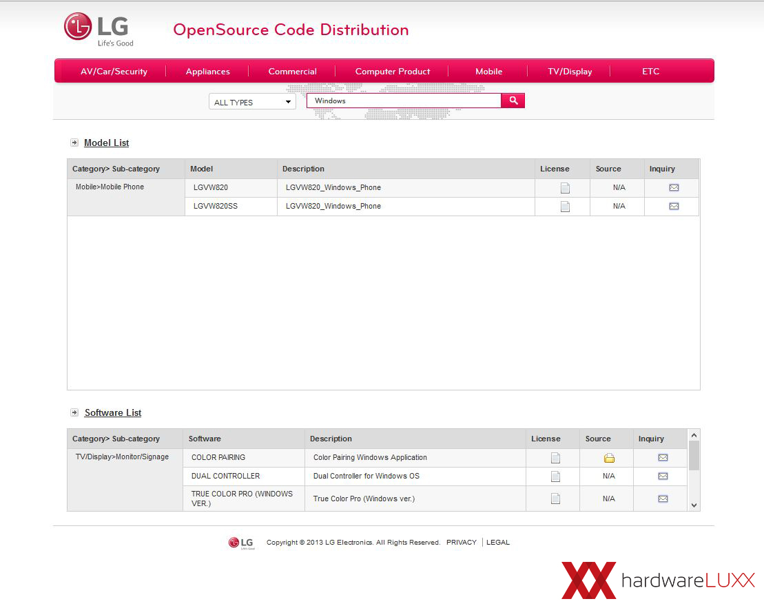764x608 pixels.
Task: Open license document for LGVW820
Action: [x=565, y=188]
